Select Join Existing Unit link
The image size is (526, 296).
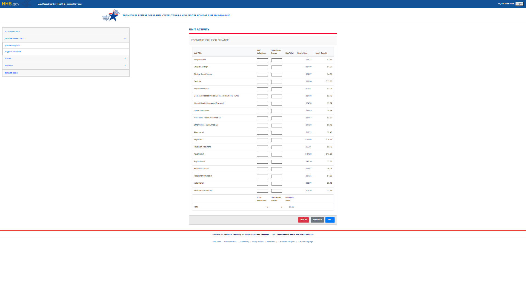13,45
